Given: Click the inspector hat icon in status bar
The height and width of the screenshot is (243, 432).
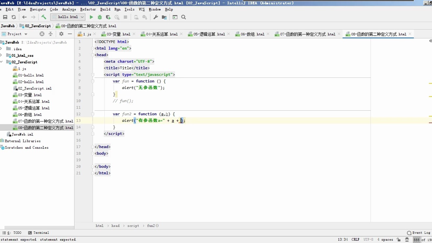Looking at the screenshot, I should (x=407, y=240).
